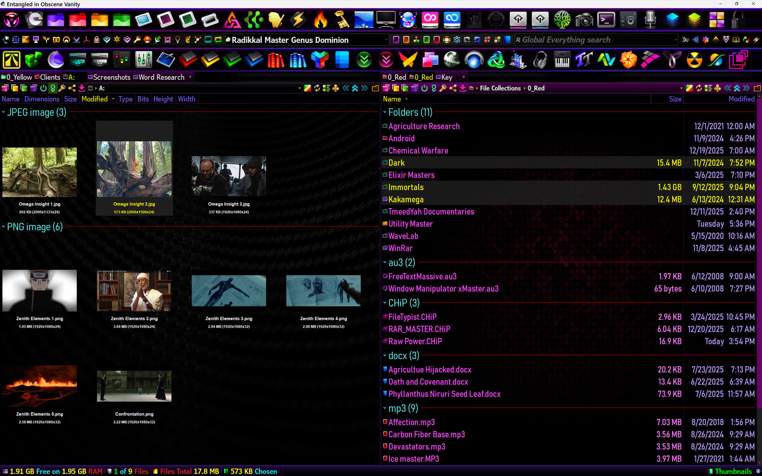Click the padlock icon in small toolbar
Image resolution: width=762 pixels, height=476 pixels.
96,40
